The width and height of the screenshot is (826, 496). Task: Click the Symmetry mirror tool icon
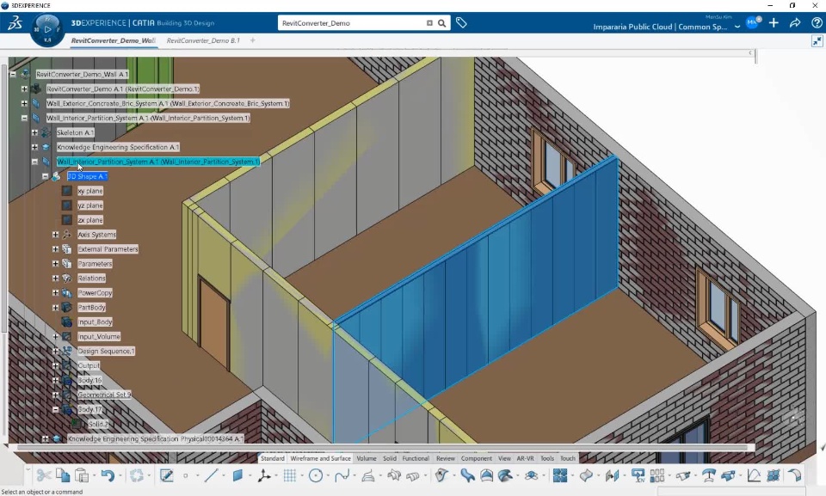[612, 475]
